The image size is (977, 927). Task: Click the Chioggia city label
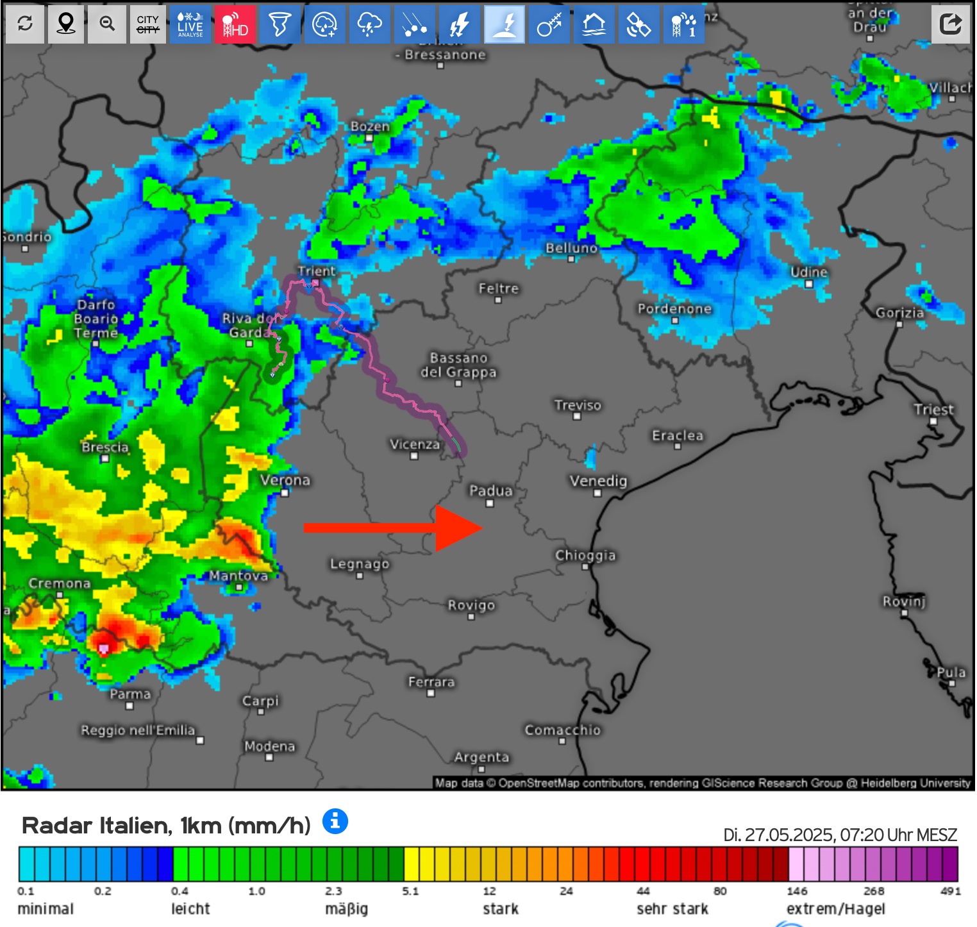(x=585, y=555)
